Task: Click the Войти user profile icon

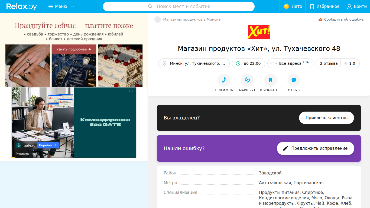Action: 349,6
